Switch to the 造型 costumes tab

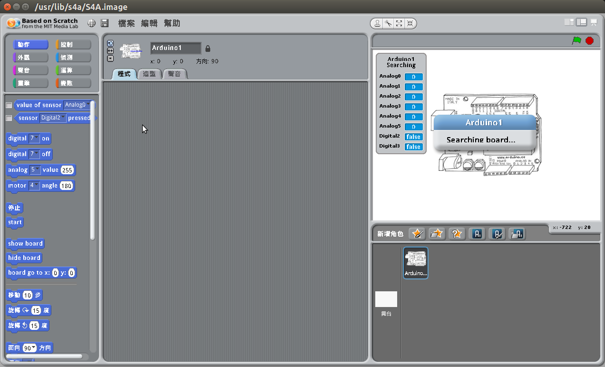pyautogui.click(x=149, y=74)
